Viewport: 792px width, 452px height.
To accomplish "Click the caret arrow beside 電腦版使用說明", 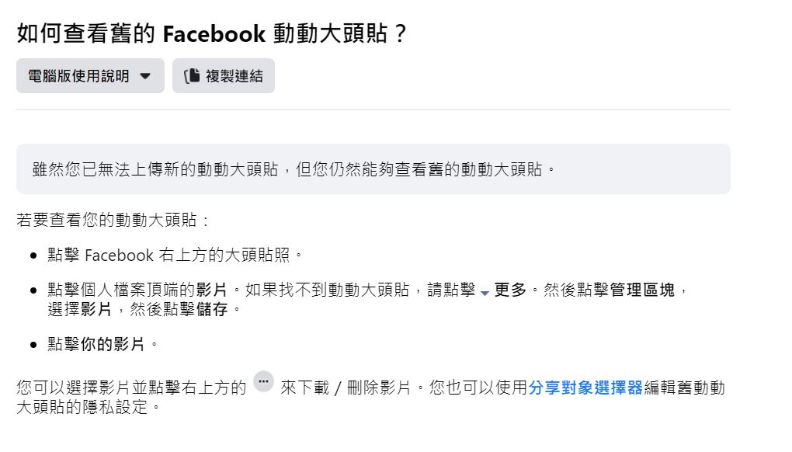I will point(145,76).
